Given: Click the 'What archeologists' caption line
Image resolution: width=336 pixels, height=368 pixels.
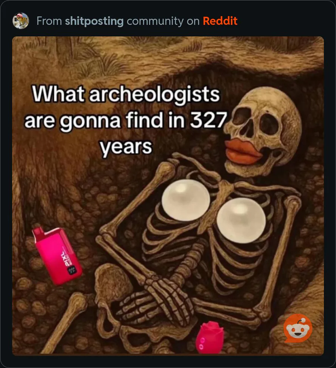Looking at the screenshot, I should click(126, 94).
